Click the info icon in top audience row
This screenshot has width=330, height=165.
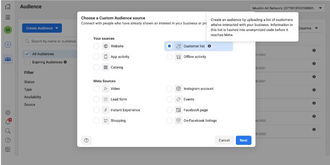314,50
